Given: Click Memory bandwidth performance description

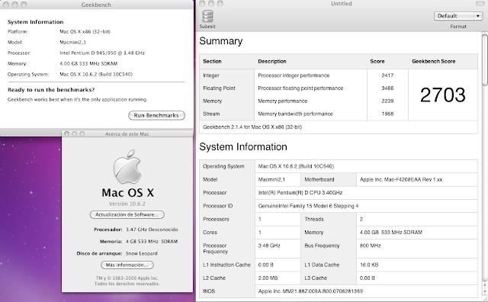Looking at the screenshot, I should tap(295, 114).
